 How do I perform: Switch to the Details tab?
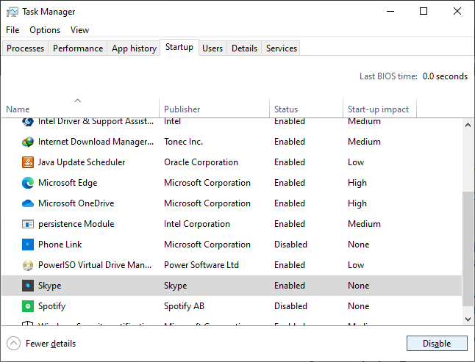244,48
